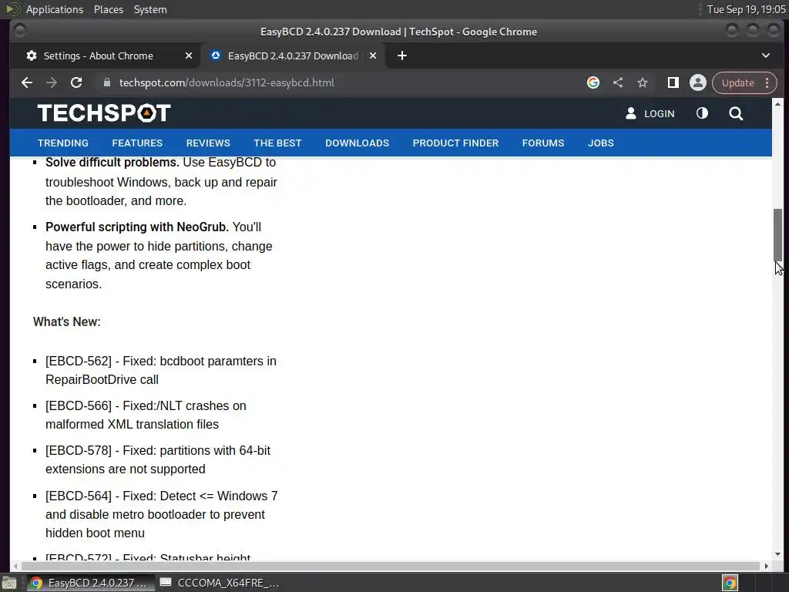Open TechSpot site search

(736, 114)
